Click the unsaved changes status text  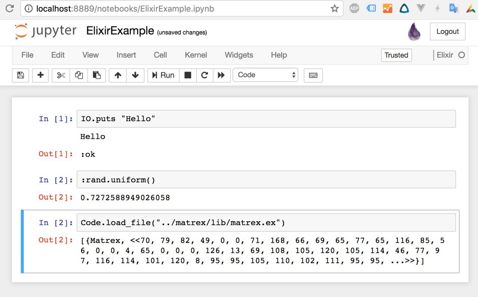point(182,32)
